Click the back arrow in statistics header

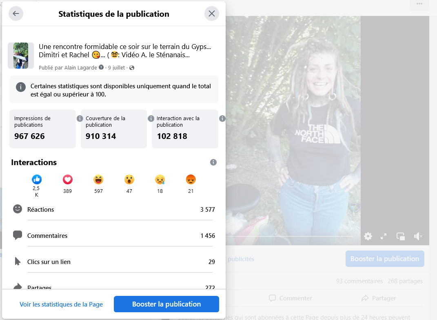click(16, 13)
